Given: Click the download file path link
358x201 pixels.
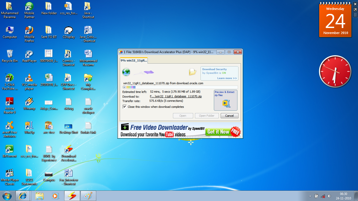Looking at the screenshot, I should (x=176, y=97).
